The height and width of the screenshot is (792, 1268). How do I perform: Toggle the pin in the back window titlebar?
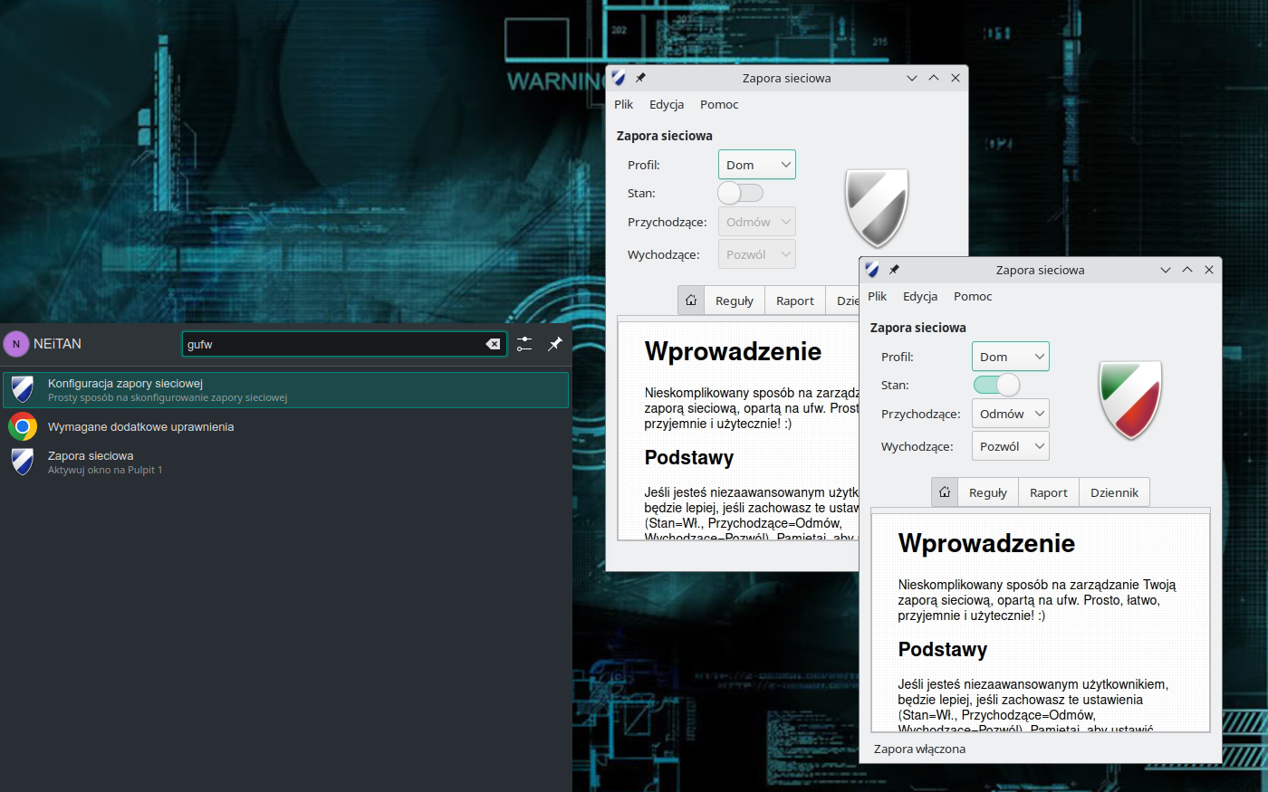click(x=640, y=78)
